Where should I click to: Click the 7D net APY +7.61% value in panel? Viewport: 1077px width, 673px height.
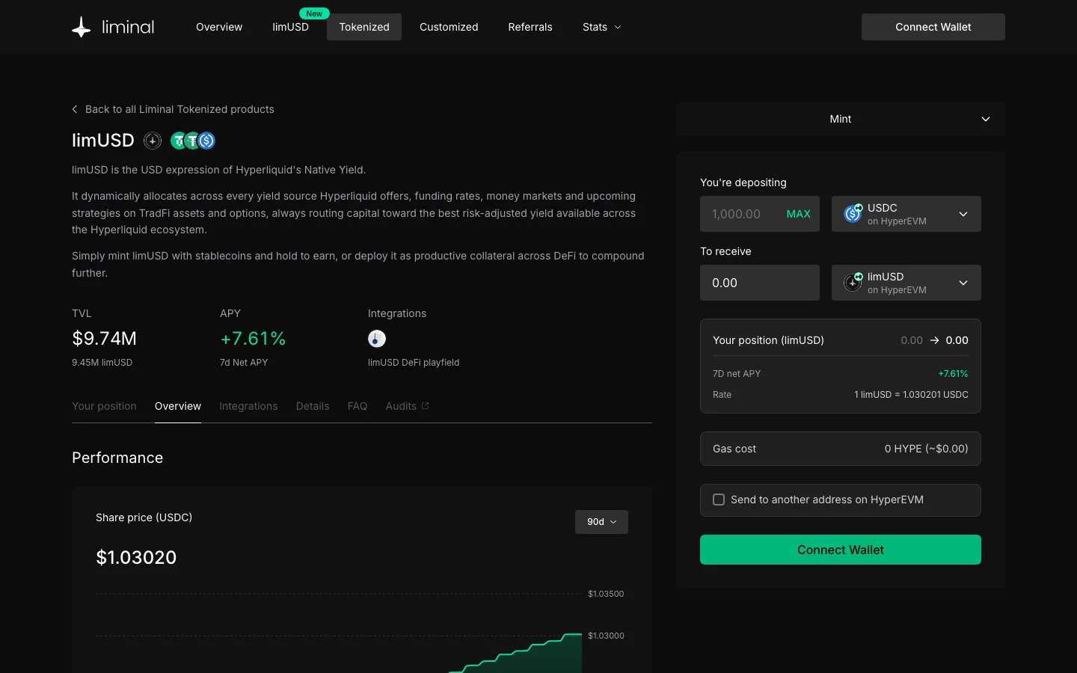[x=953, y=374]
